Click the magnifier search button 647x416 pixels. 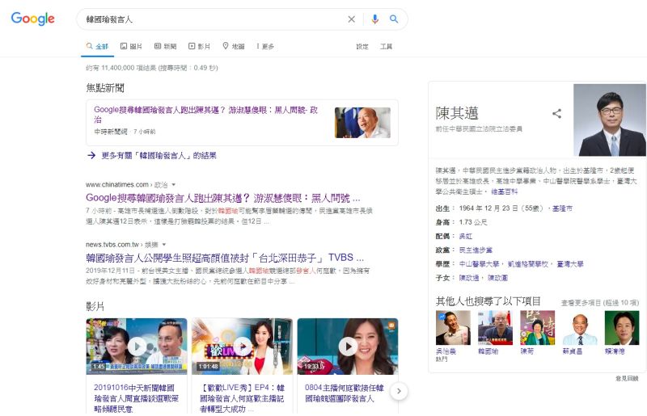coord(394,19)
